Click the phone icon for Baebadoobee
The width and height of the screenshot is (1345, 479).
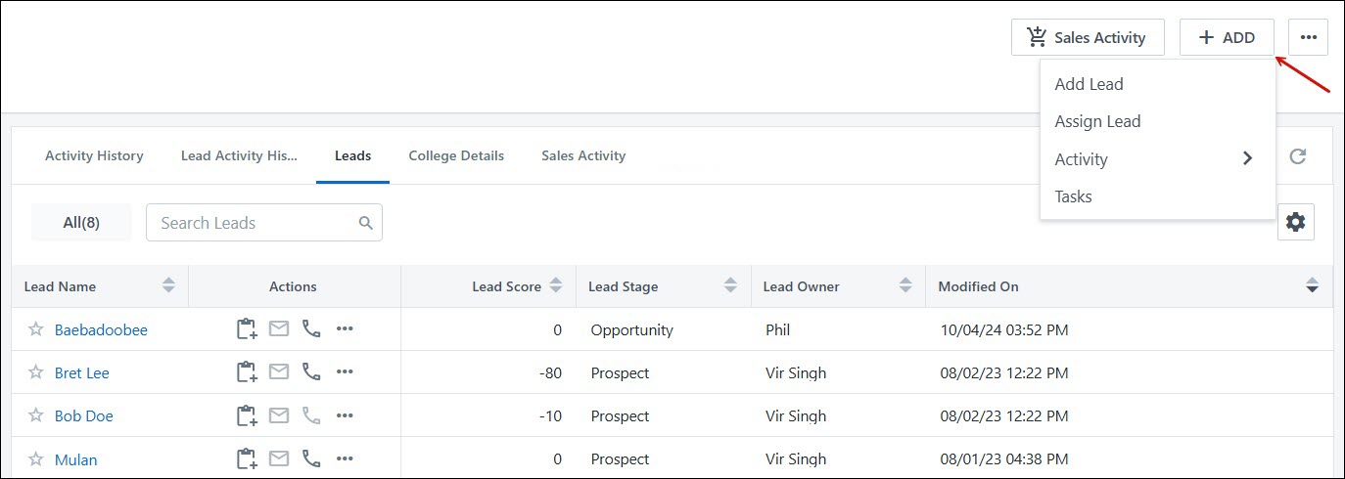pos(311,329)
